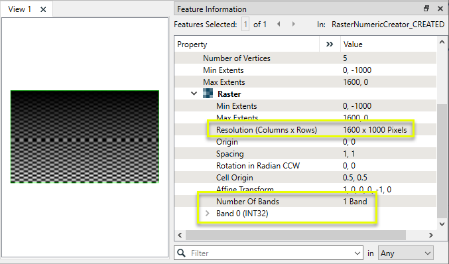Viewport: 449px width, 264px height.
Task: Select the Number Of Bands row
Action: click(x=306, y=201)
